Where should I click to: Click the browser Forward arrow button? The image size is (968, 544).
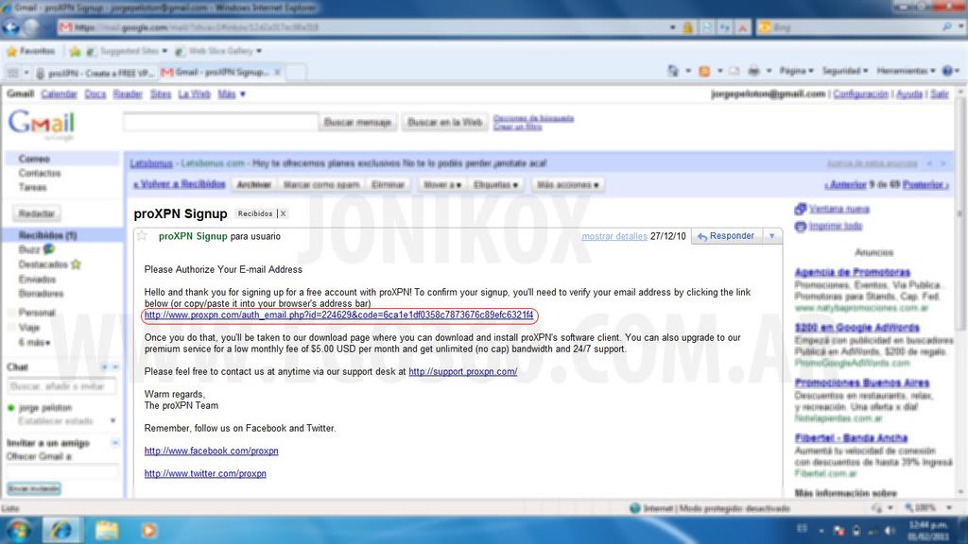pos(31,27)
